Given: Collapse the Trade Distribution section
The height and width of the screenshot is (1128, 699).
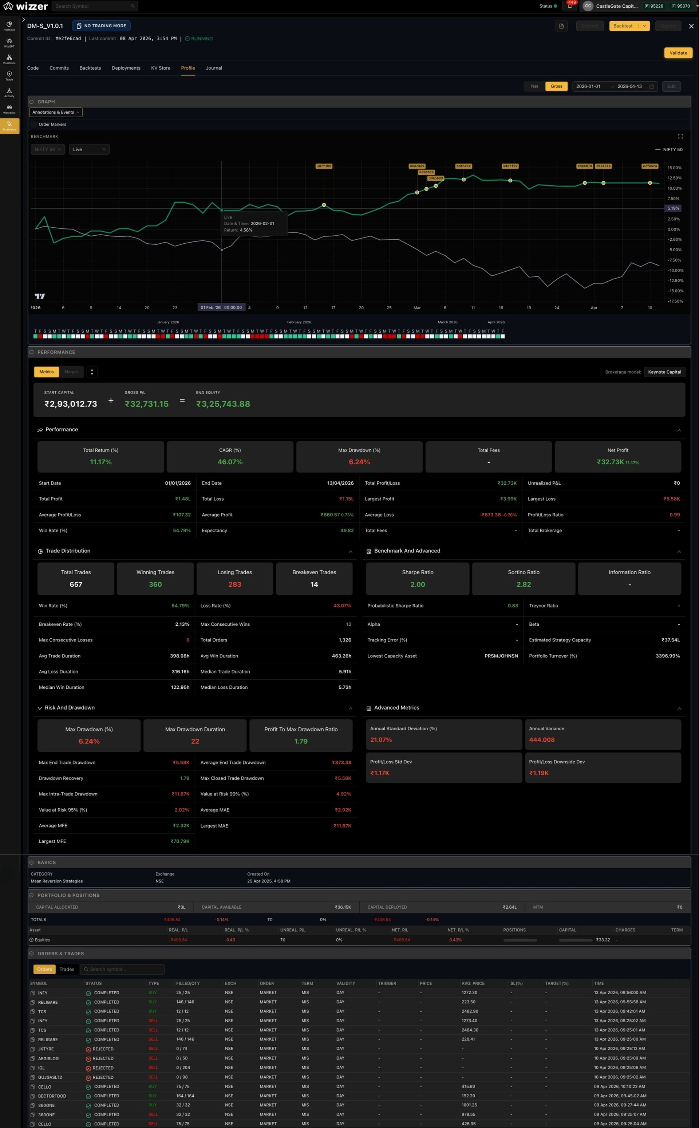Looking at the screenshot, I should (351, 551).
